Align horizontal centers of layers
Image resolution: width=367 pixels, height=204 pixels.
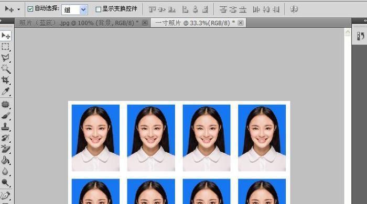pyautogui.click(x=195, y=9)
